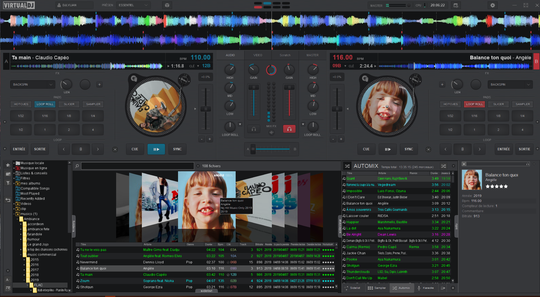Click deck A ENTRÉE loop-in button
This screenshot has height=297, width=540.
point(19,149)
